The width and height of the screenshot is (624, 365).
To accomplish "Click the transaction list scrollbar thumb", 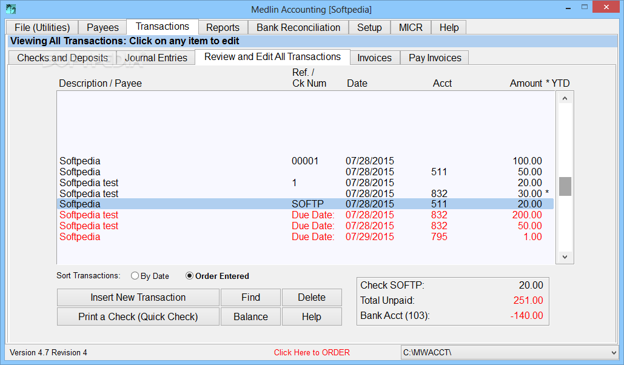I will click(565, 186).
